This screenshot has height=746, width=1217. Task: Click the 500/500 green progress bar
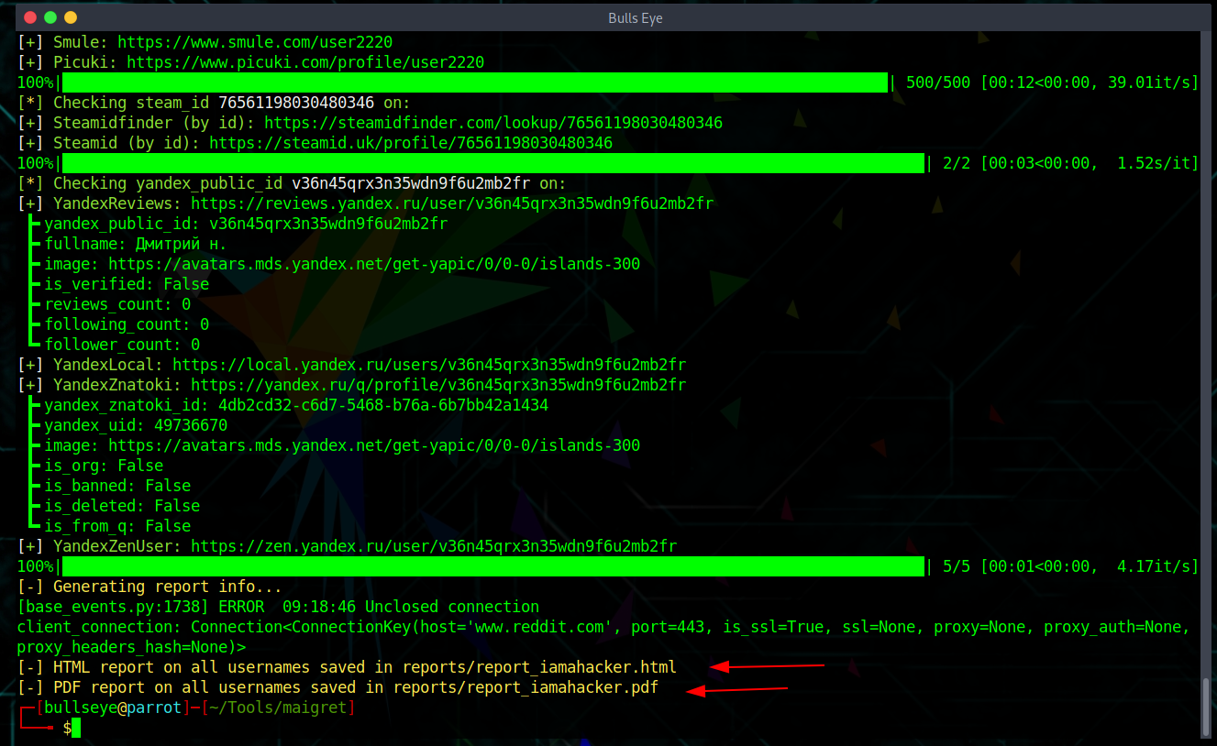coord(475,82)
